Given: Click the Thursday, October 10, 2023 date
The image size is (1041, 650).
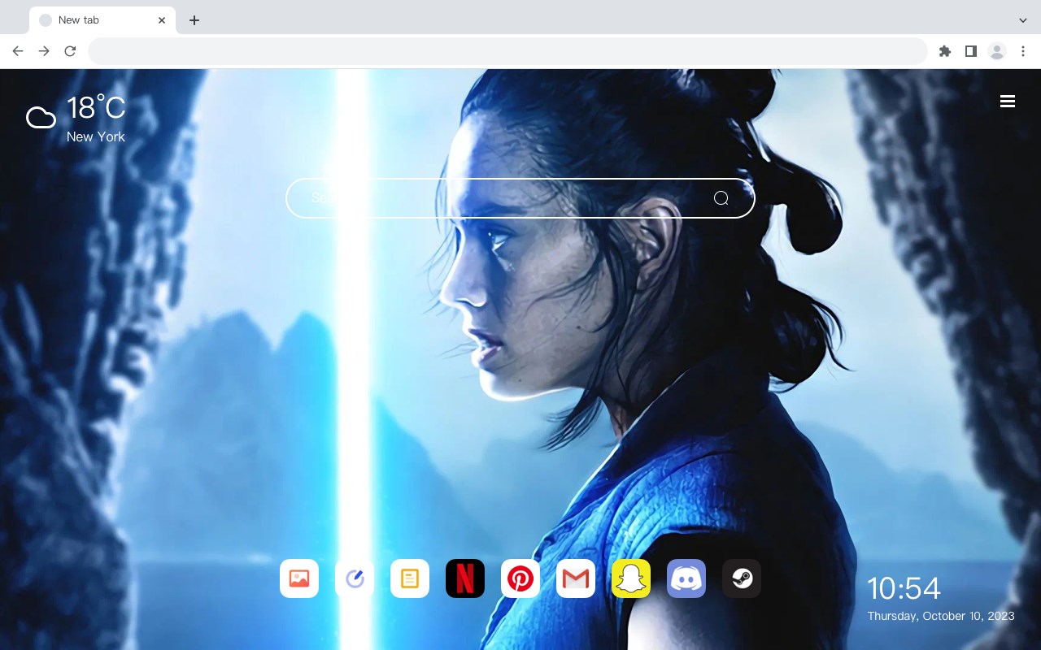Looking at the screenshot, I should [x=941, y=616].
